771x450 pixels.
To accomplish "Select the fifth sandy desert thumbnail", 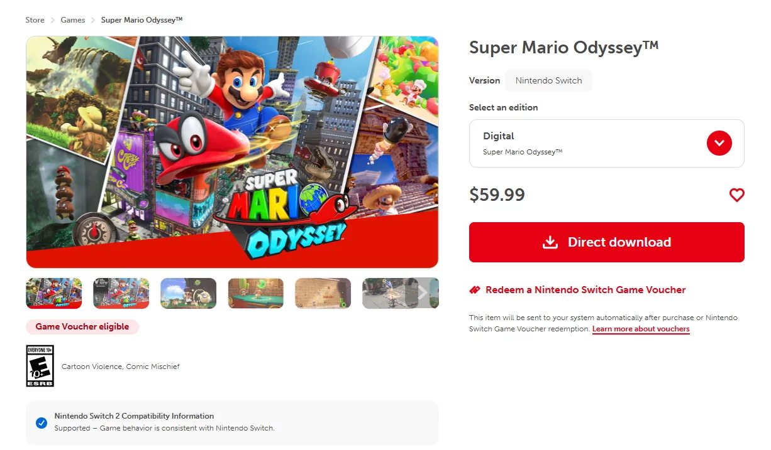I will coord(323,293).
